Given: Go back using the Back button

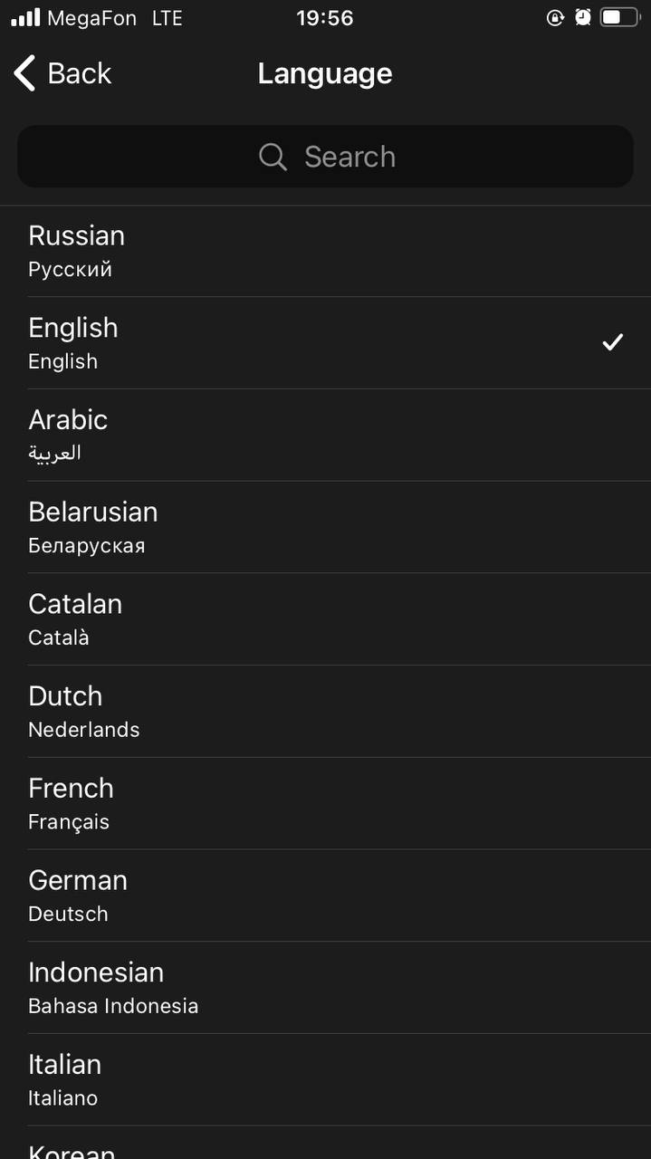Looking at the screenshot, I should 62,73.
